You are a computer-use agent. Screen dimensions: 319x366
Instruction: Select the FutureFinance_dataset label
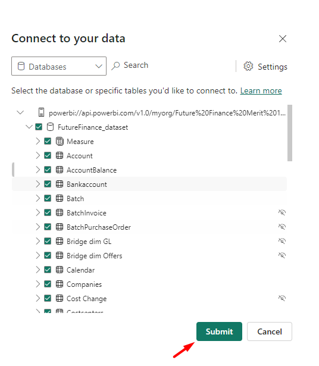[93, 127]
